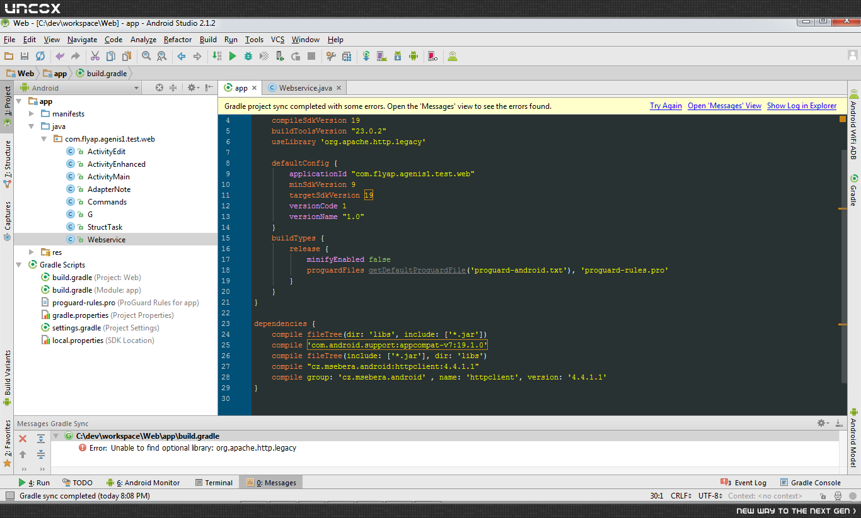Image resolution: width=861 pixels, height=518 pixels.
Task: Click the Synchronize refresh icon
Action: 40,56
